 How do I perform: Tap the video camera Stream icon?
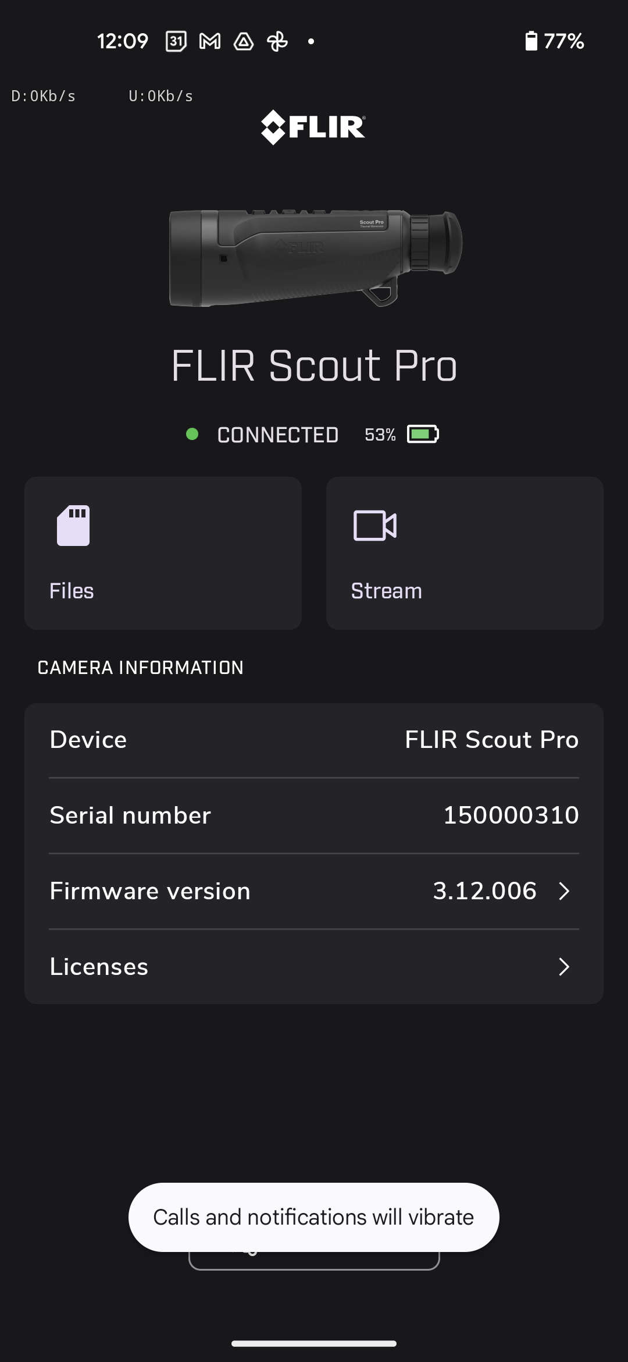pos(375,525)
